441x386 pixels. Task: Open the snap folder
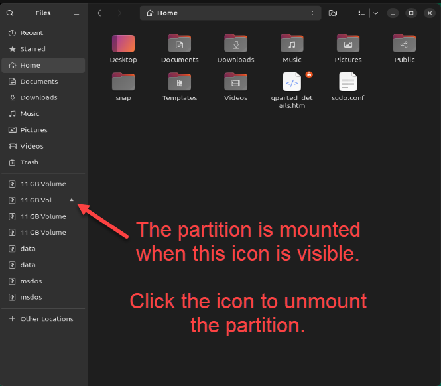pos(123,82)
